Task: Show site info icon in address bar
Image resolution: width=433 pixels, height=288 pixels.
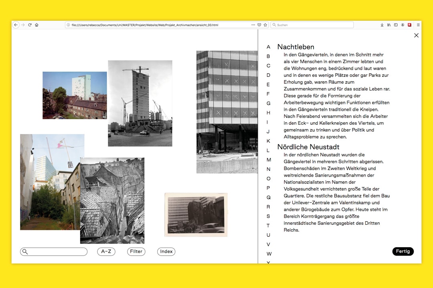Action: click(x=68, y=25)
